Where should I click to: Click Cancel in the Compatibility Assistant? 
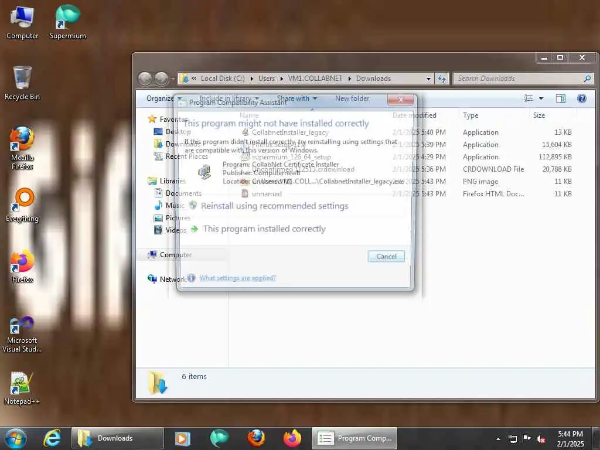coord(386,257)
